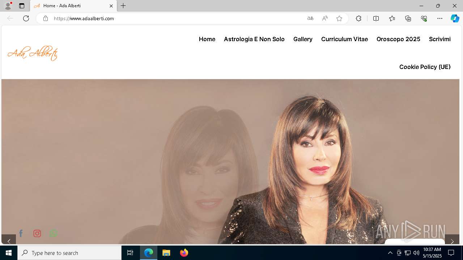Toggle Split screen icon

tap(376, 18)
